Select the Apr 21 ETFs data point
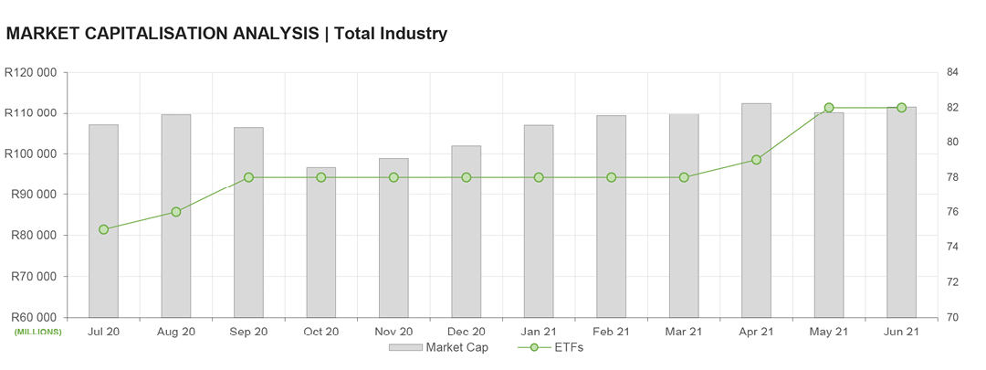The image size is (986, 370). tap(756, 160)
